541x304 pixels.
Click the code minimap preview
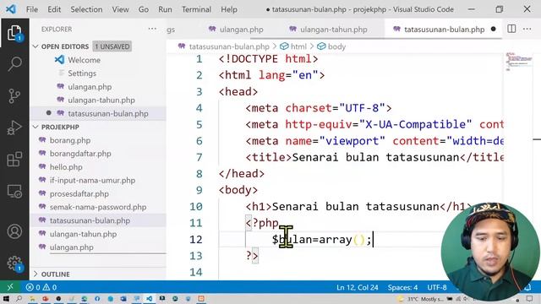pyautogui.click(x=519, y=62)
